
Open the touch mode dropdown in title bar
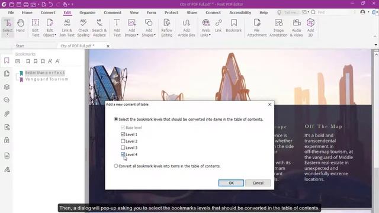tap(69, 4)
